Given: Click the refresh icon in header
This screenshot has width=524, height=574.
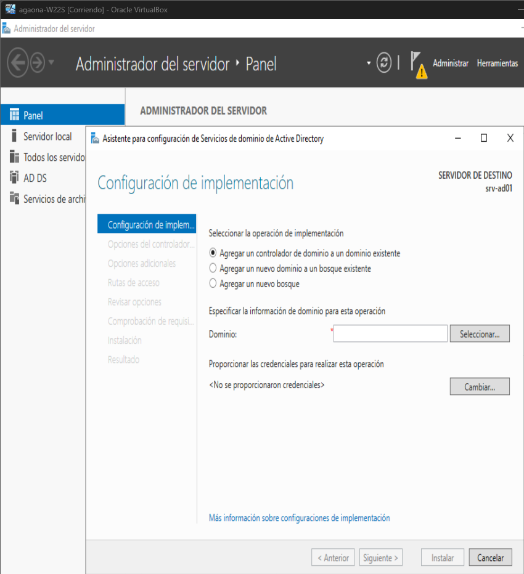Looking at the screenshot, I should tap(384, 63).
